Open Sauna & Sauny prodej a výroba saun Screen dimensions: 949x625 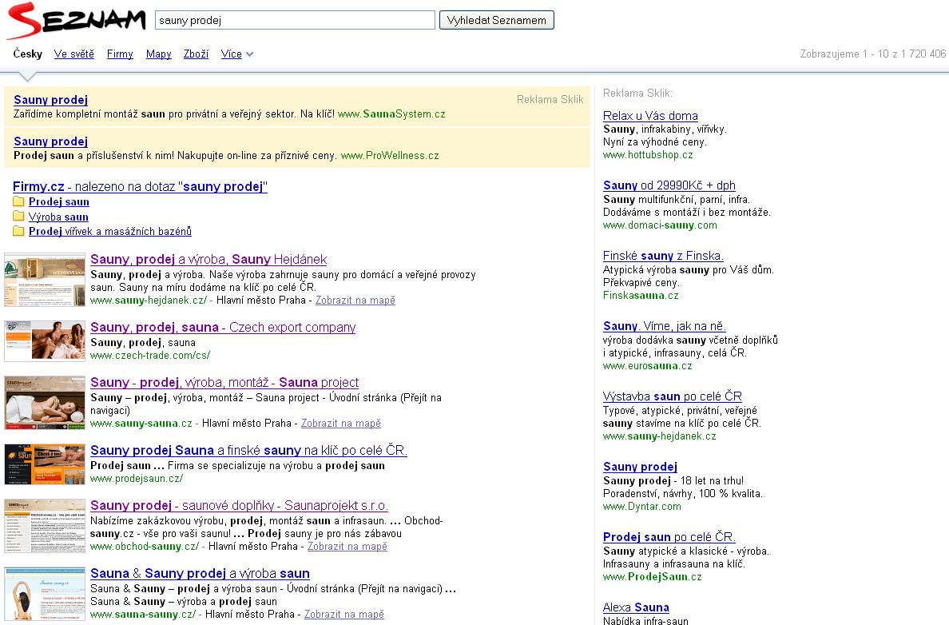click(200, 573)
